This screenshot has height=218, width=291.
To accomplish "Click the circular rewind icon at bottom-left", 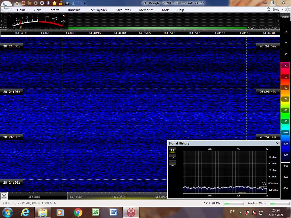I will point(4,196).
